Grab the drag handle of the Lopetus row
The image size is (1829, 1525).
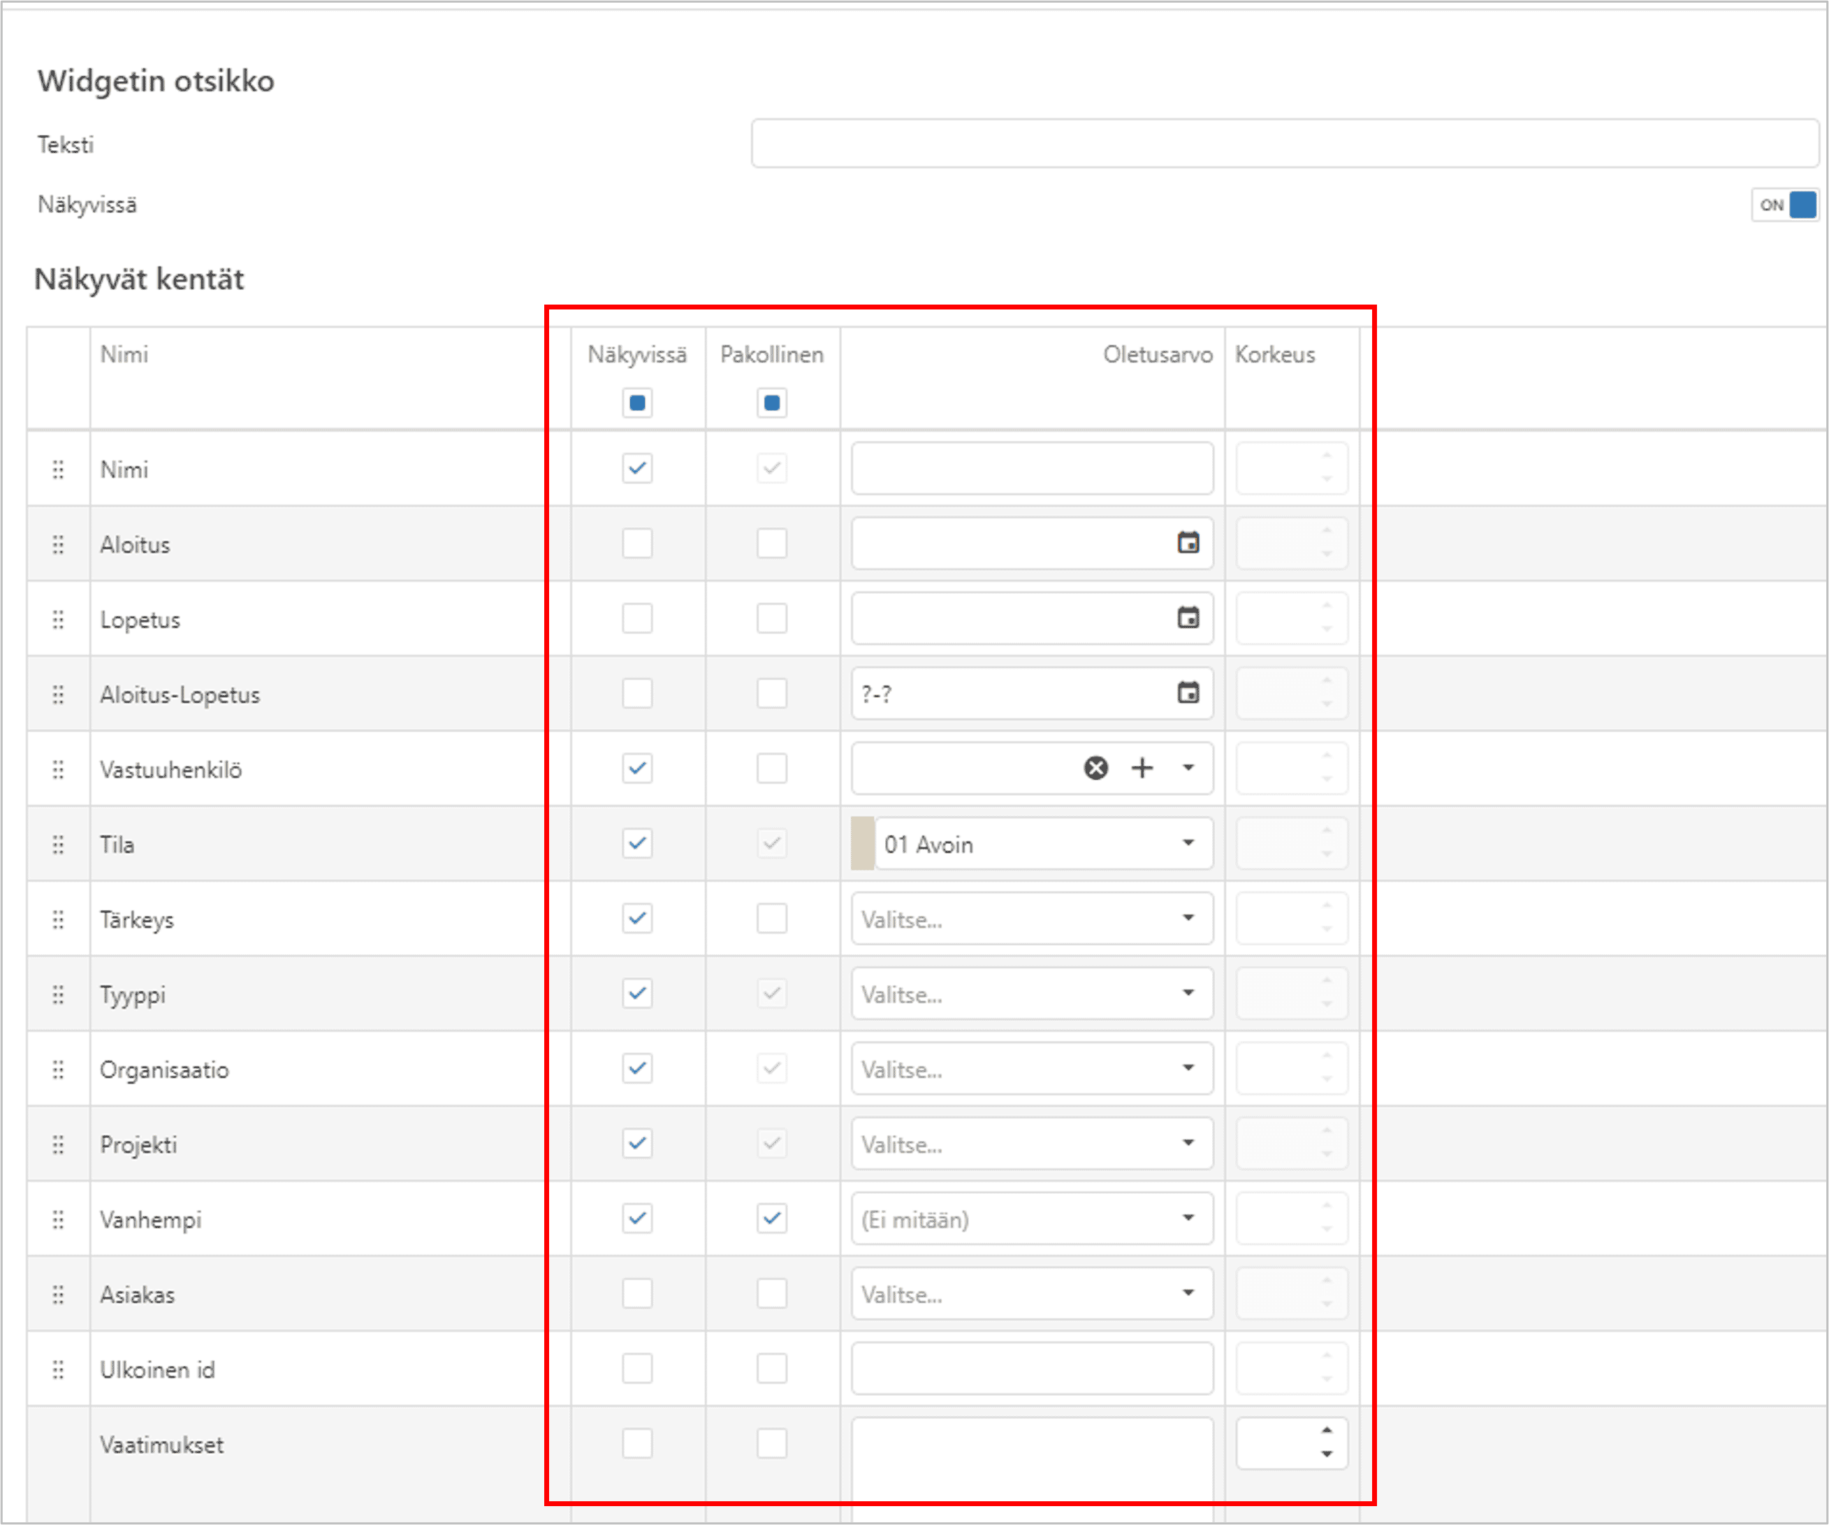point(57,619)
